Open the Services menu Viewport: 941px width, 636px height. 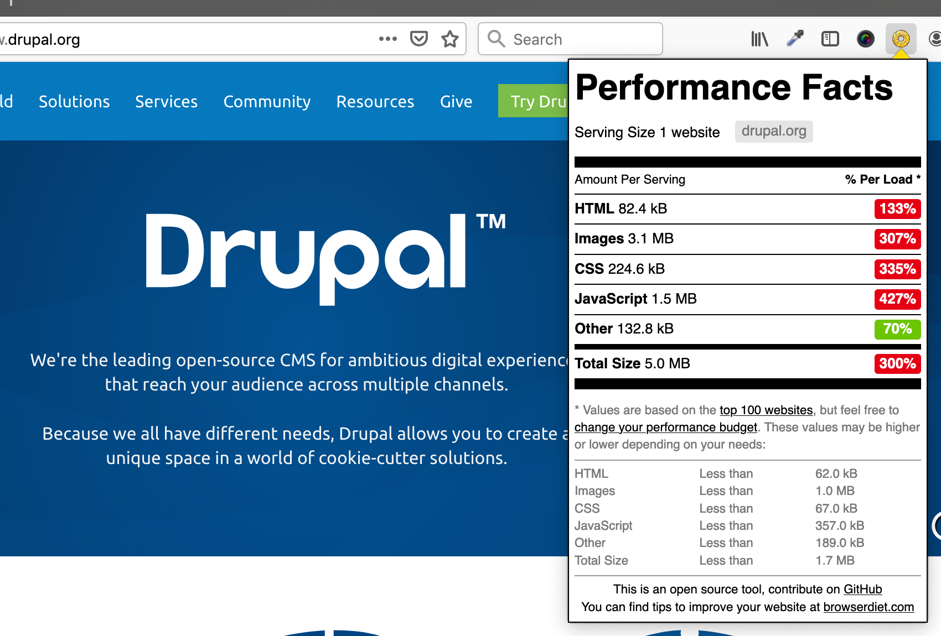tap(166, 102)
